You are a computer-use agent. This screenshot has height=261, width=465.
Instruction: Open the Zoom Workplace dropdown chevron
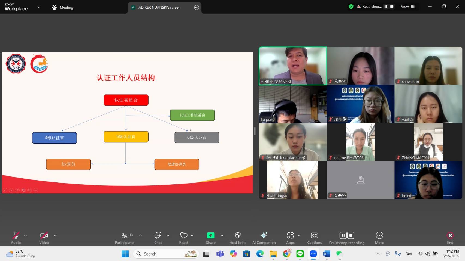(x=39, y=7)
